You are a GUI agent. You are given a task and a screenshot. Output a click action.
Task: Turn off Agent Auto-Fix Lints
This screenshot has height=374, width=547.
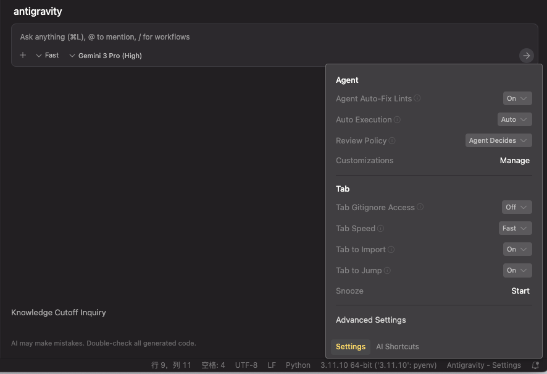(517, 98)
